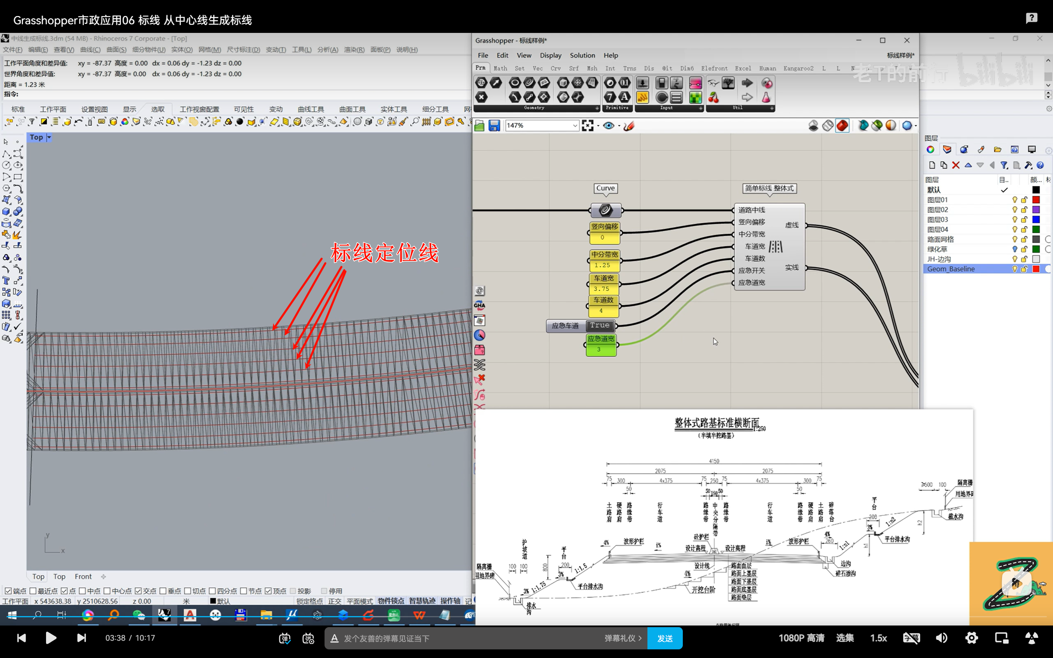Screen dimensions: 1053x658
Task: Switch to the 曲线工具 toolbar tab
Action: [310, 109]
